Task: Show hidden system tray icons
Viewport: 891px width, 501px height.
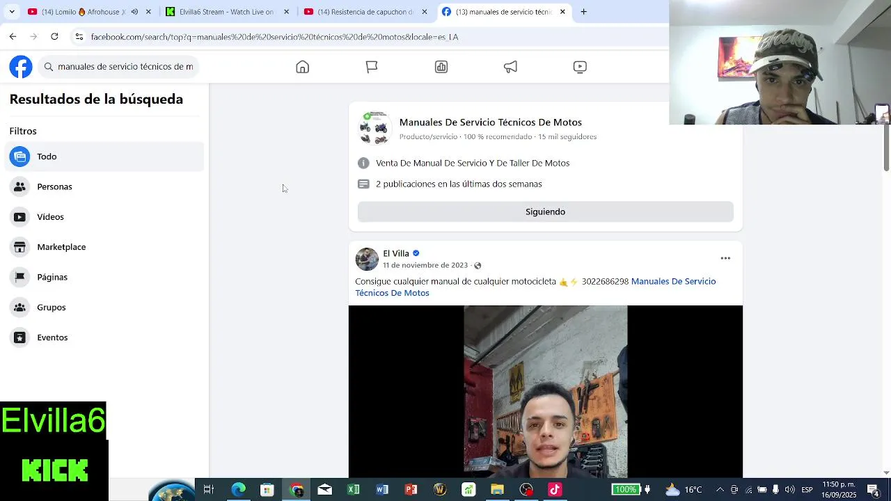Action: coord(720,490)
